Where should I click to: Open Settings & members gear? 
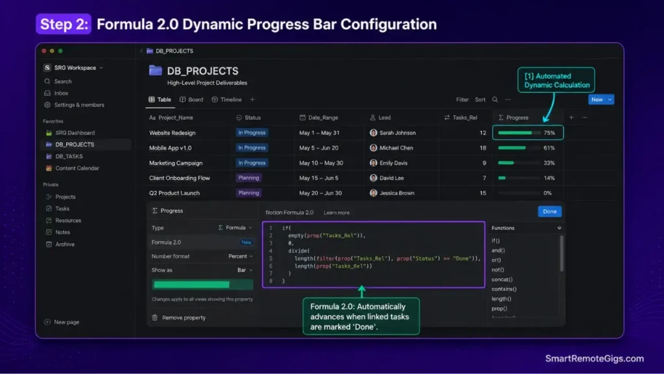tap(47, 105)
